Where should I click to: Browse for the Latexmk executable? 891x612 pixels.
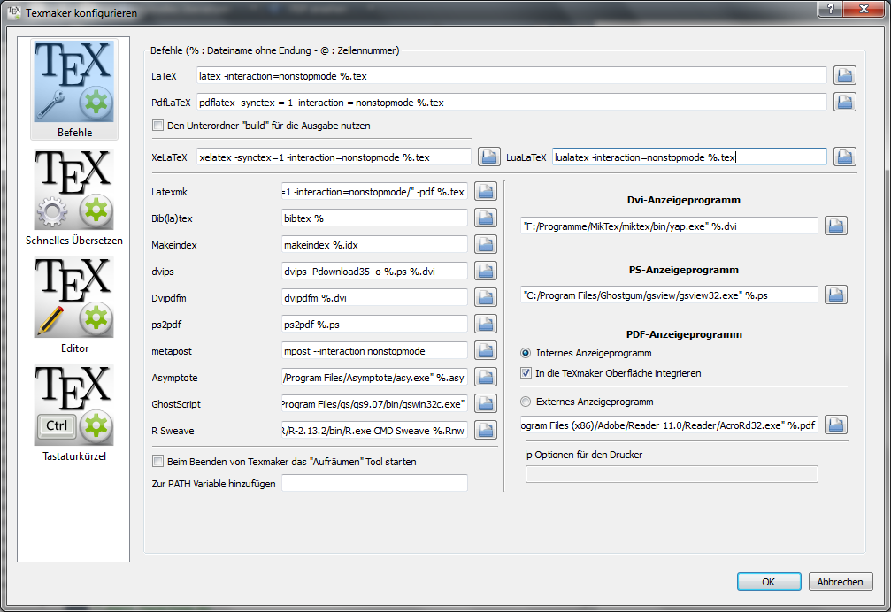485,192
